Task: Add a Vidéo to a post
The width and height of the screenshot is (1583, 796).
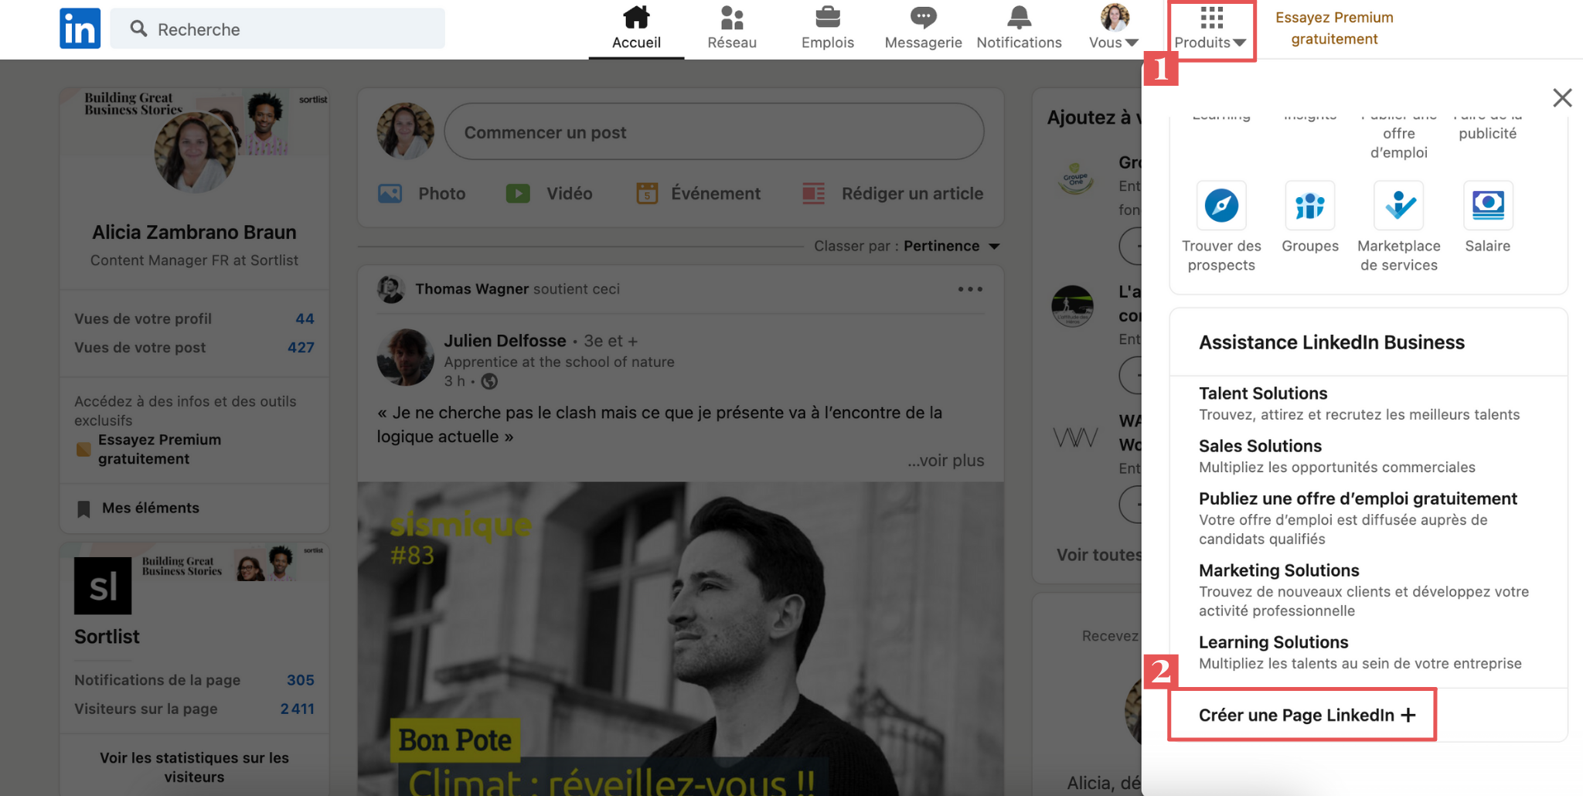Action: 549,193
